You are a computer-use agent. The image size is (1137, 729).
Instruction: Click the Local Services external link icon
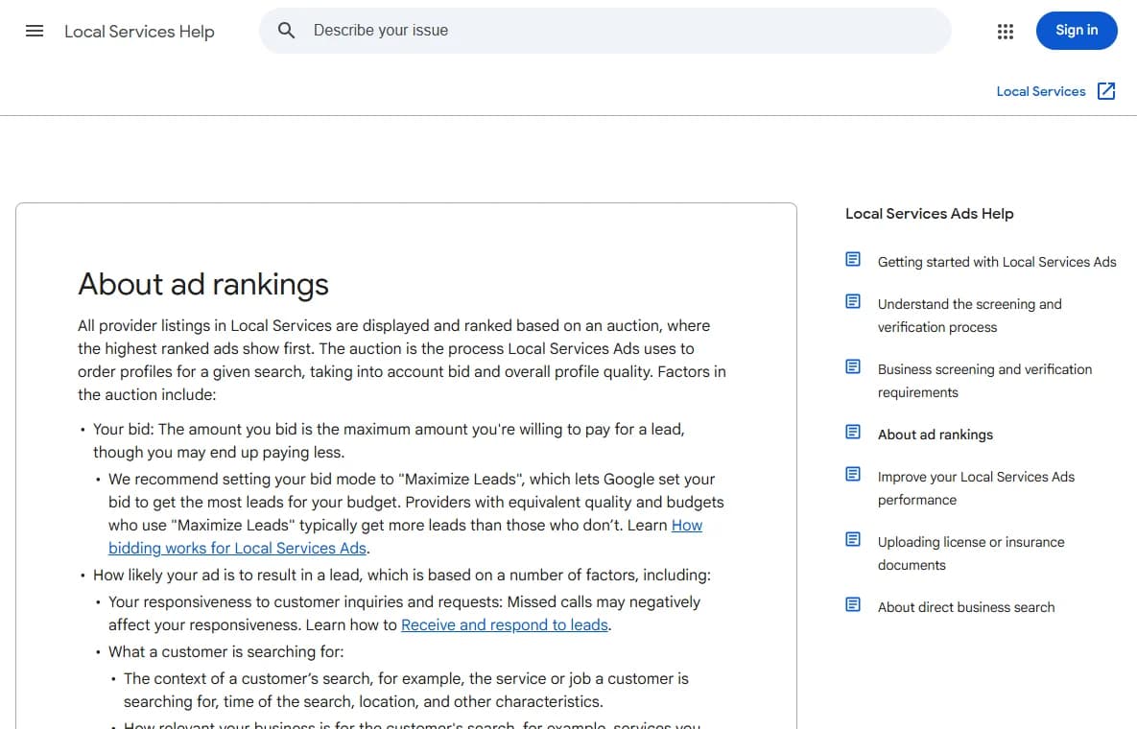1106,91
